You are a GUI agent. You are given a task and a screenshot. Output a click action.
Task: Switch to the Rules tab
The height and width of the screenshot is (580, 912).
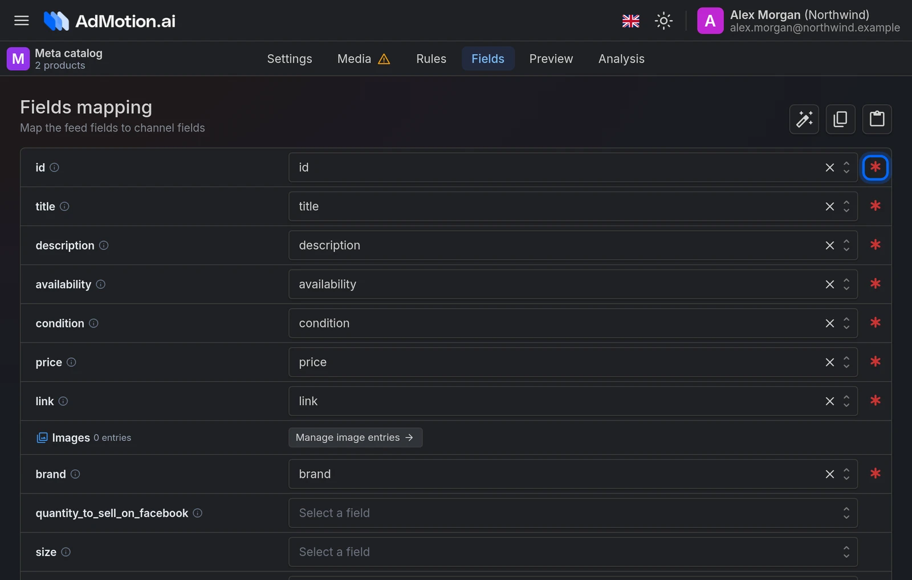431,59
